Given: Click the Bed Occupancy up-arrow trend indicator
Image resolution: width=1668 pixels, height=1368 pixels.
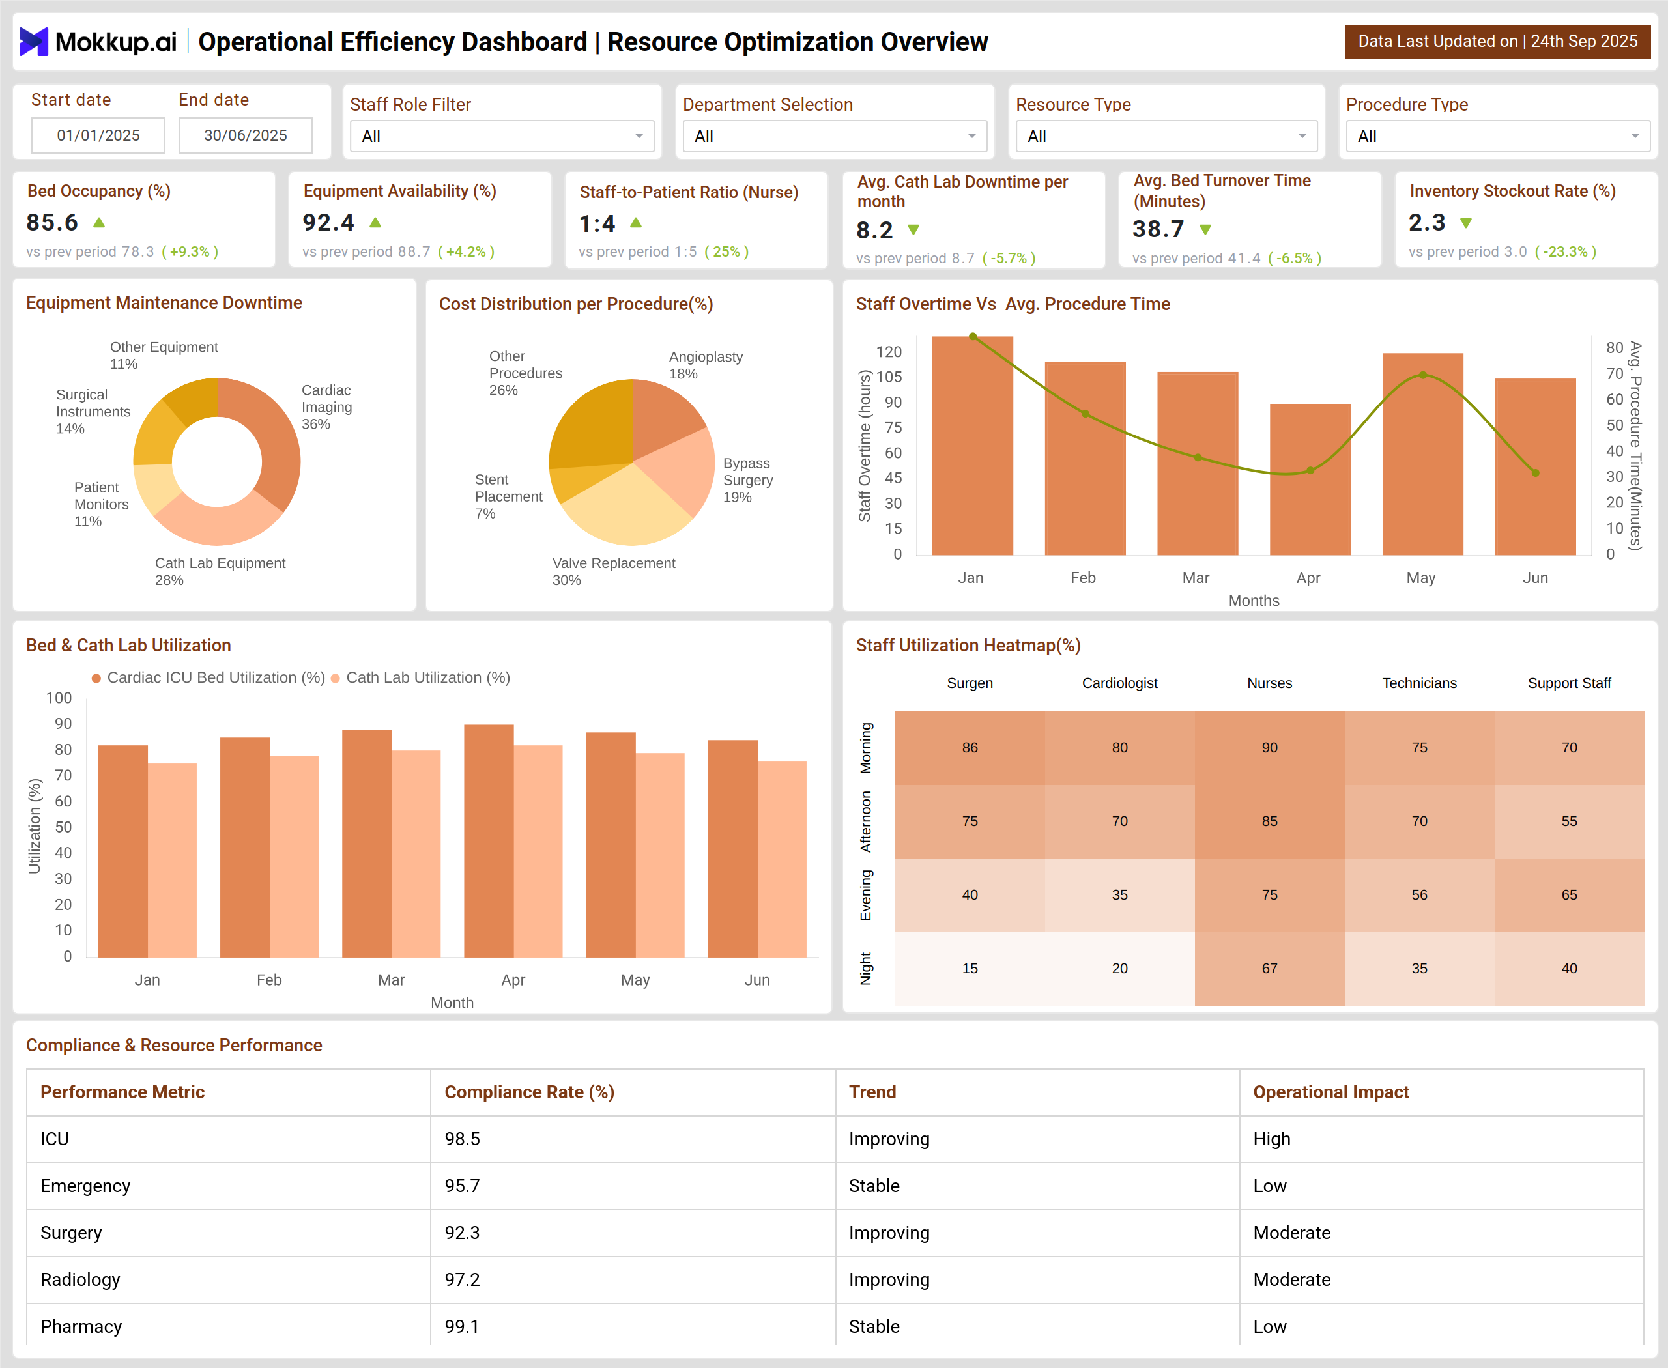Looking at the screenshot, I should point(99,223).
